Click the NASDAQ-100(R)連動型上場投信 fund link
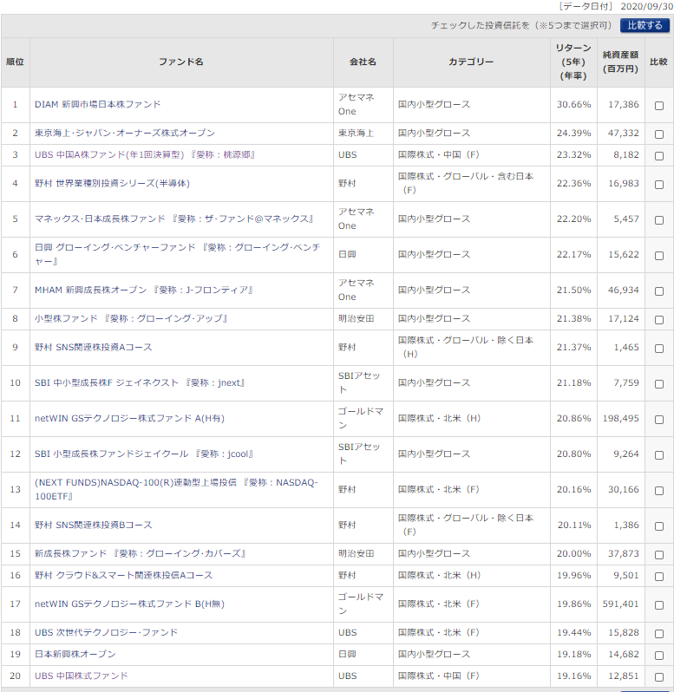Viewport: 674px width, 692px height. click(x=175, y=490)
